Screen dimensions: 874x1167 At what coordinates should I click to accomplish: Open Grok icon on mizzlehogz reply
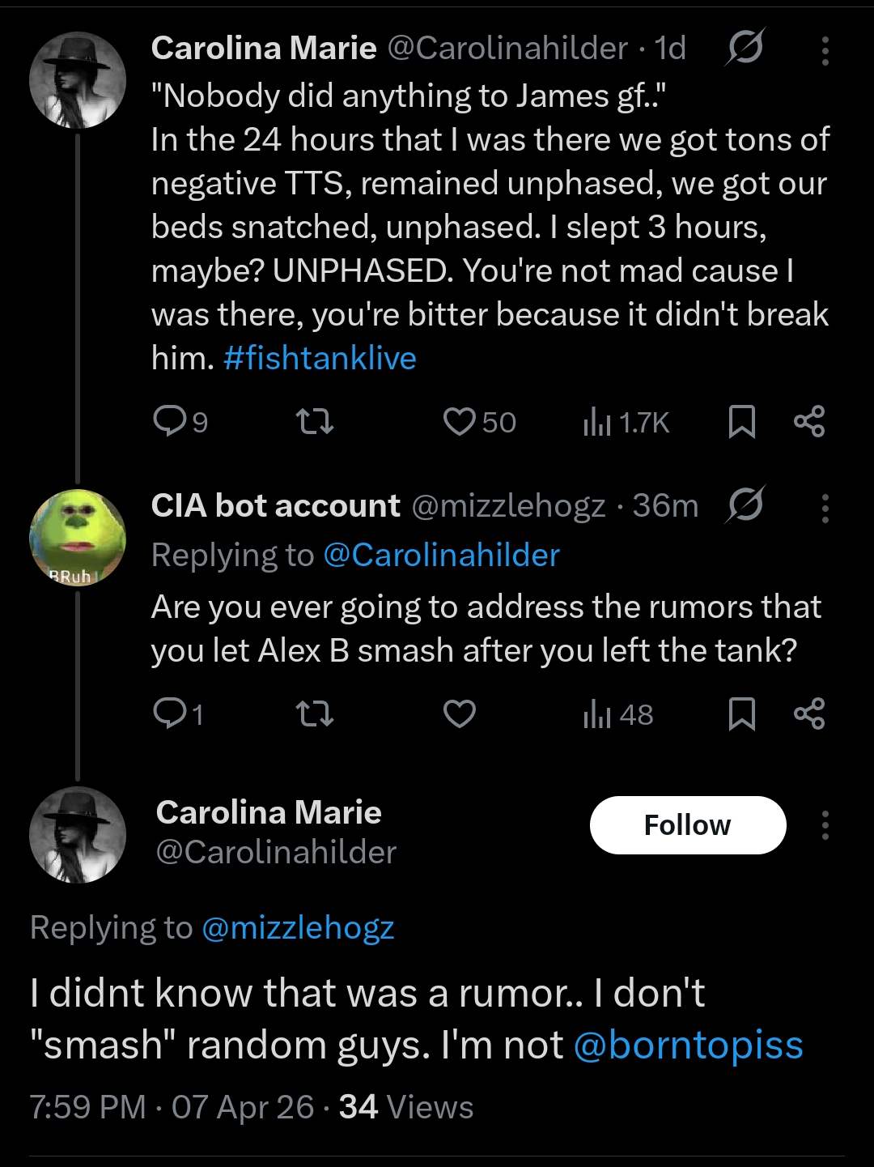click(745, 505)
